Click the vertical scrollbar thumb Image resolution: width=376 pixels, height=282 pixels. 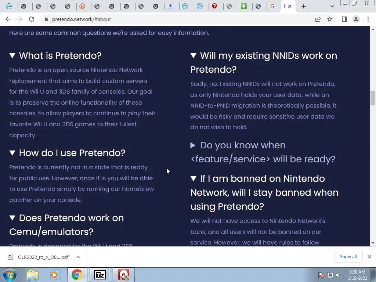[x=373, y=98]
